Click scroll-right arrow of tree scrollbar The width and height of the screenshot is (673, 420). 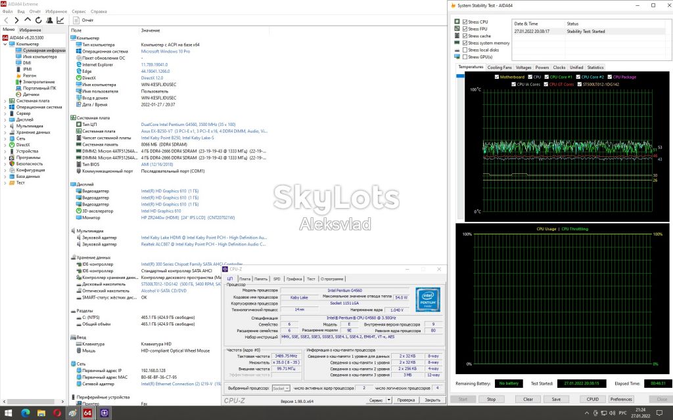[x=62, y=402]
